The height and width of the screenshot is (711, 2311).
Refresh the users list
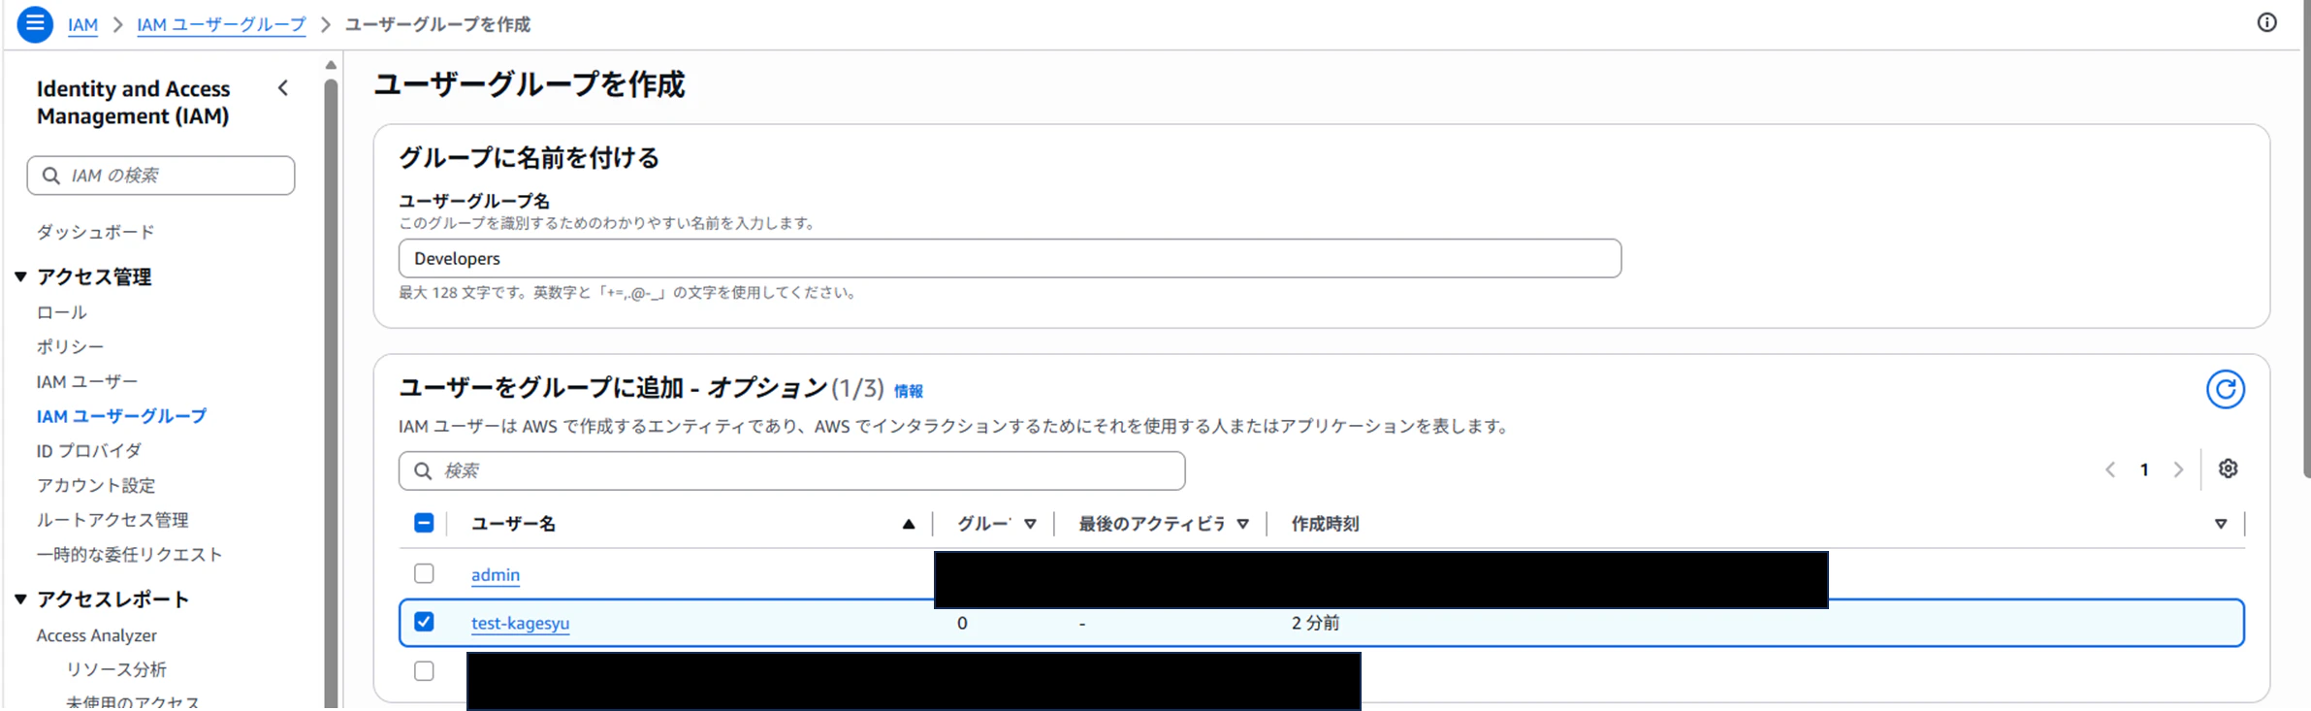(2226, 389)
